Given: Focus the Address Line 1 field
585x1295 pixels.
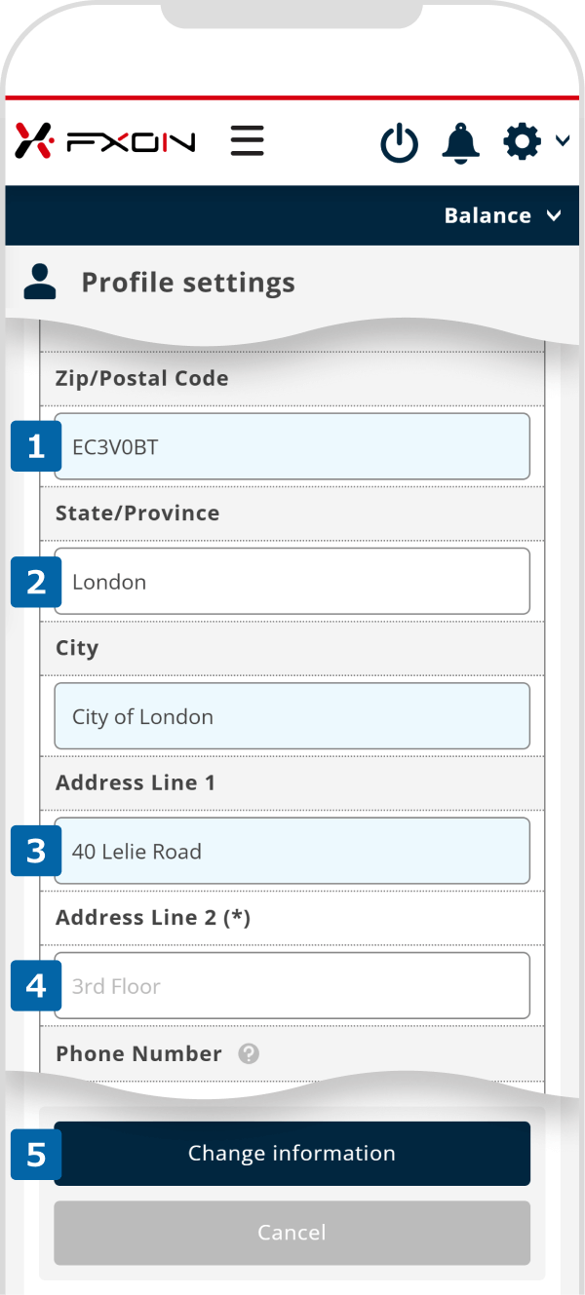Looking at the screenshot, I should point(292,851).
